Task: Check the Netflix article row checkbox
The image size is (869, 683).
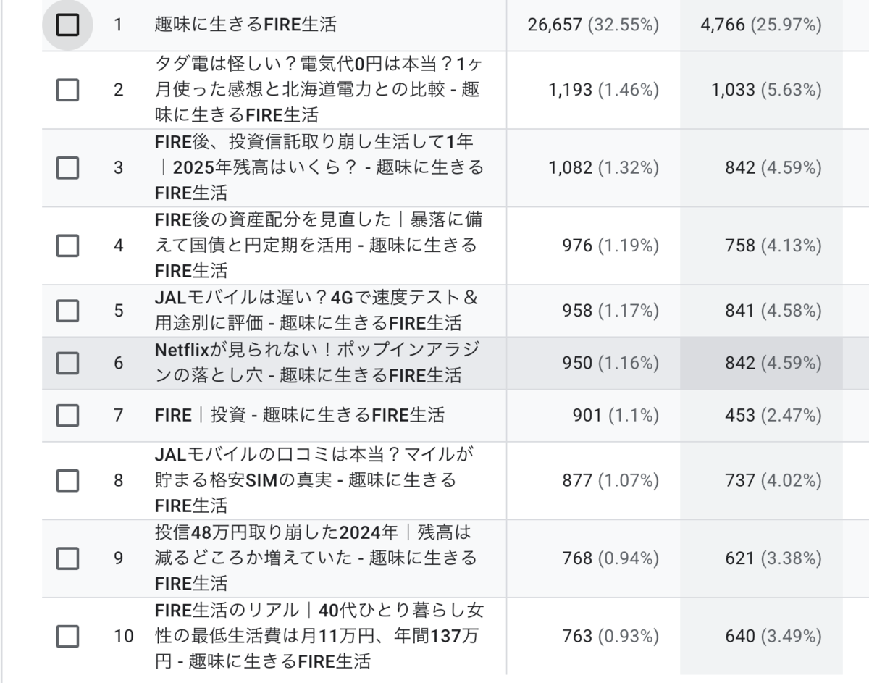Action: coord(67,363)
